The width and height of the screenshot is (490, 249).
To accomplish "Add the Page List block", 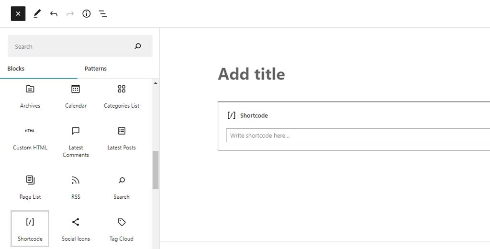I will (x=30, y=187).
